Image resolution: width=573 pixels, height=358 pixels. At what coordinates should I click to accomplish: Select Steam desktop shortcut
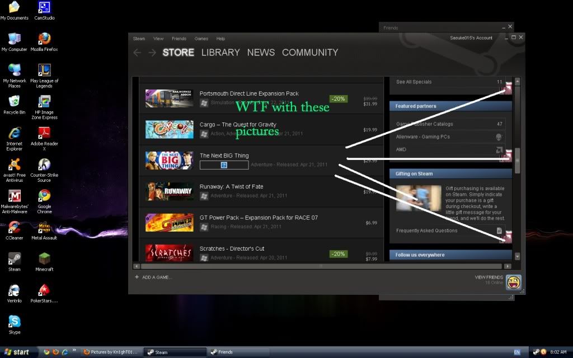pos(14,262)
